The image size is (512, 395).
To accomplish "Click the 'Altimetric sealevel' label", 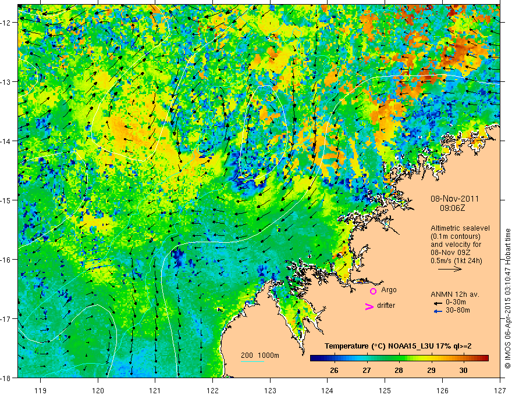I will (x=460, y=228).
